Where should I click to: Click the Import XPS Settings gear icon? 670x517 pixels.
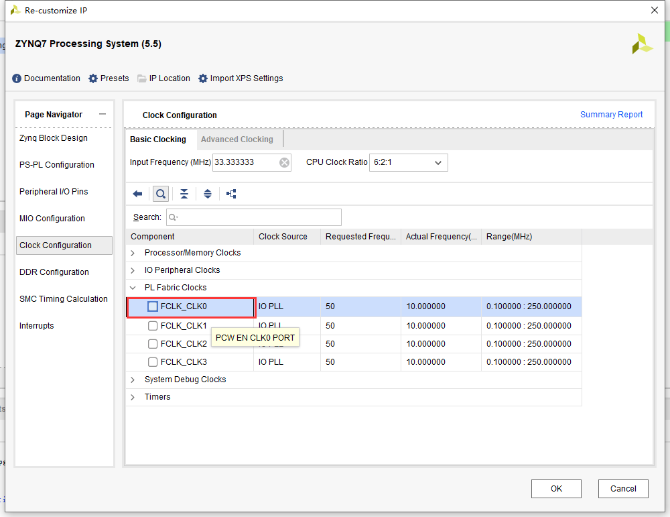(x=203, y=78)
